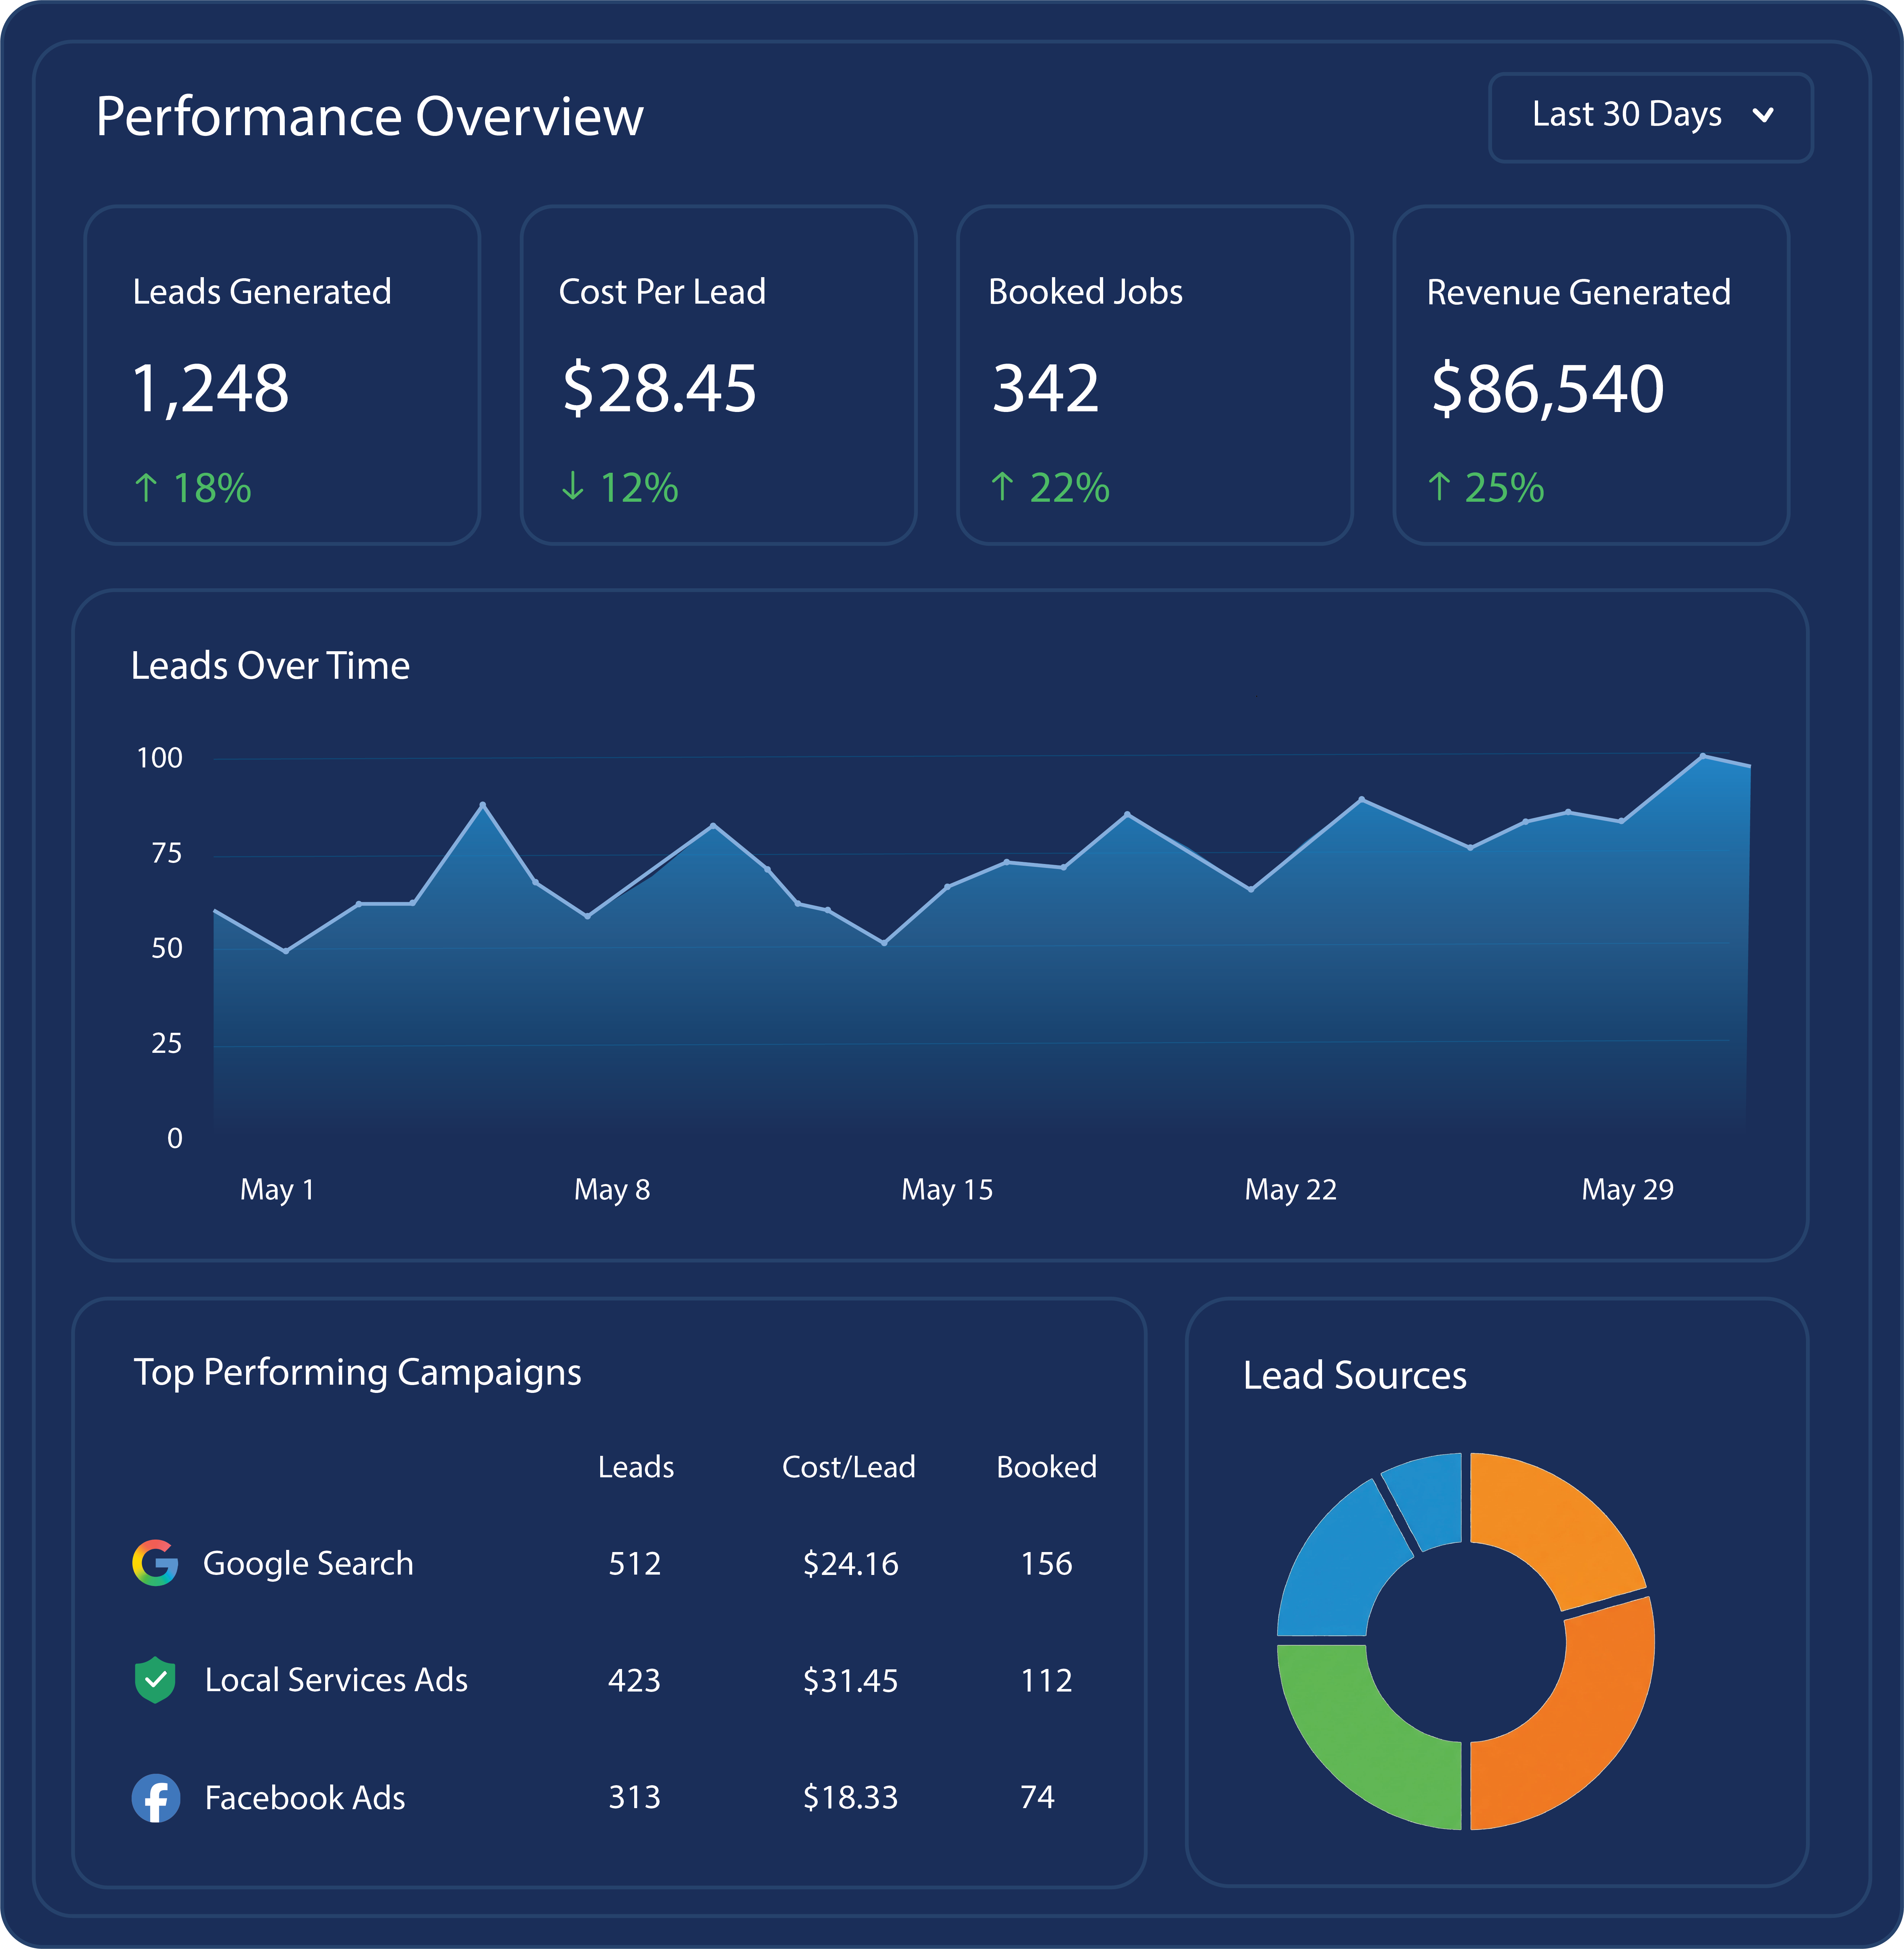Click the May 8 axis label

click(x=612, y=1190)
